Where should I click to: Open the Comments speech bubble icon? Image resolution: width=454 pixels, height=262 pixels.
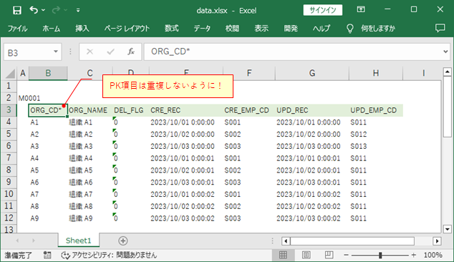[440, 28]
